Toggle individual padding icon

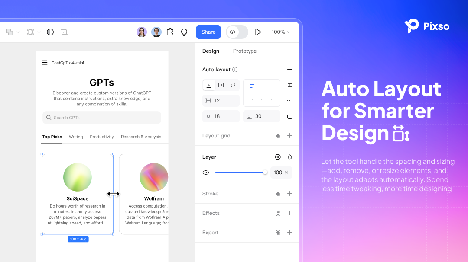coord(289,116)
